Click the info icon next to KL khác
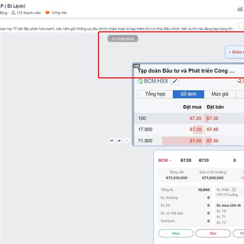Screen dimensions: 244x244 coord(234,190)
